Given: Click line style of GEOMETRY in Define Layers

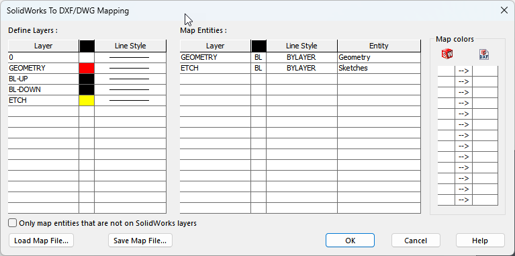Looking at the screenshot, I should coord(130,68).
